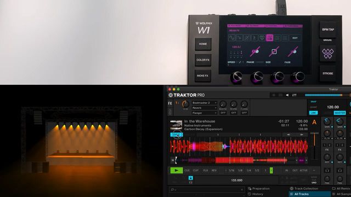The height and width of the screenshot is (197, 351).
Task: Click the skip-to-start icon on stripe view
Action: [173, 160]
